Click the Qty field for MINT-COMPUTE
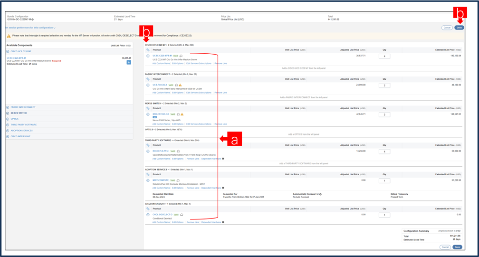Image resolution: width=479 pixels, height=257 pixels. 384,181
